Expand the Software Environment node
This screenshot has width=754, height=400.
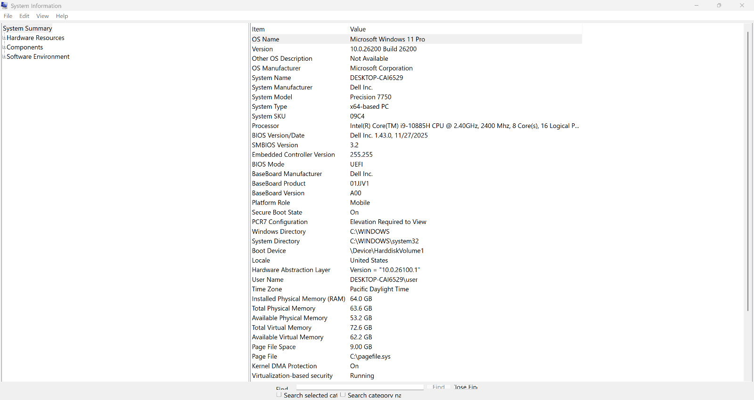coord(4,56)
